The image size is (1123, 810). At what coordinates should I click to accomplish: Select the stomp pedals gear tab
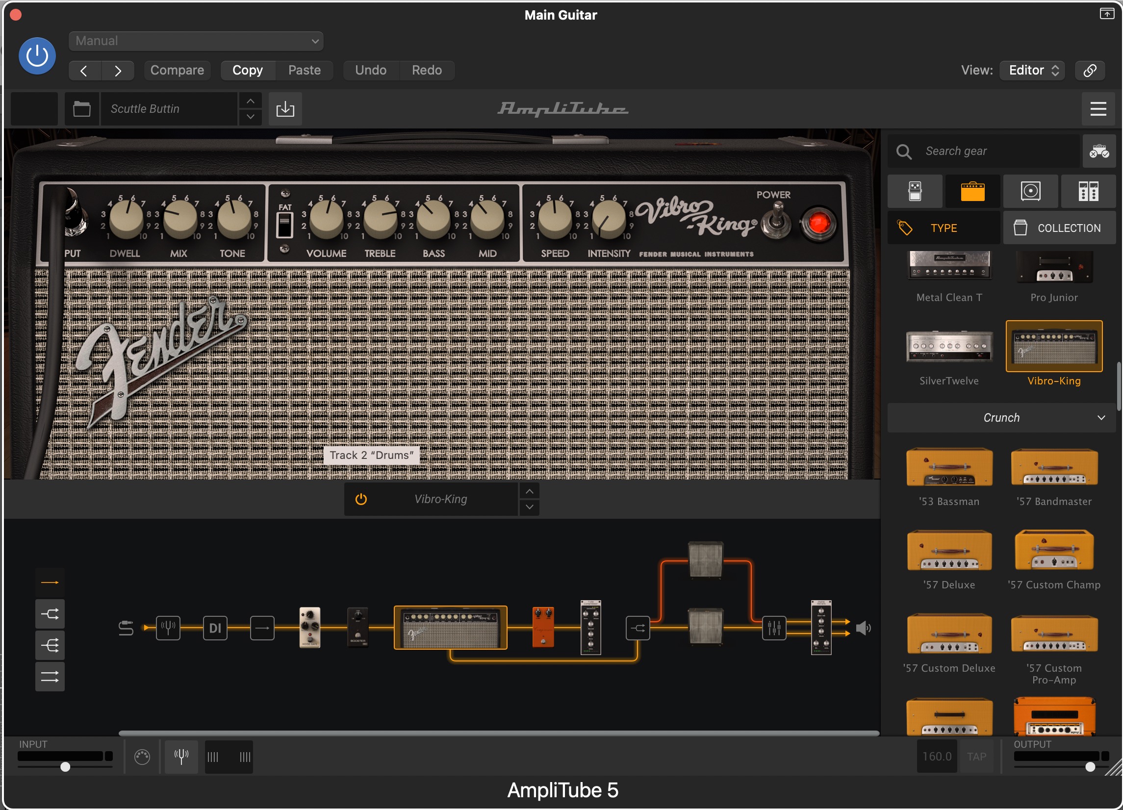click(915, 191)
